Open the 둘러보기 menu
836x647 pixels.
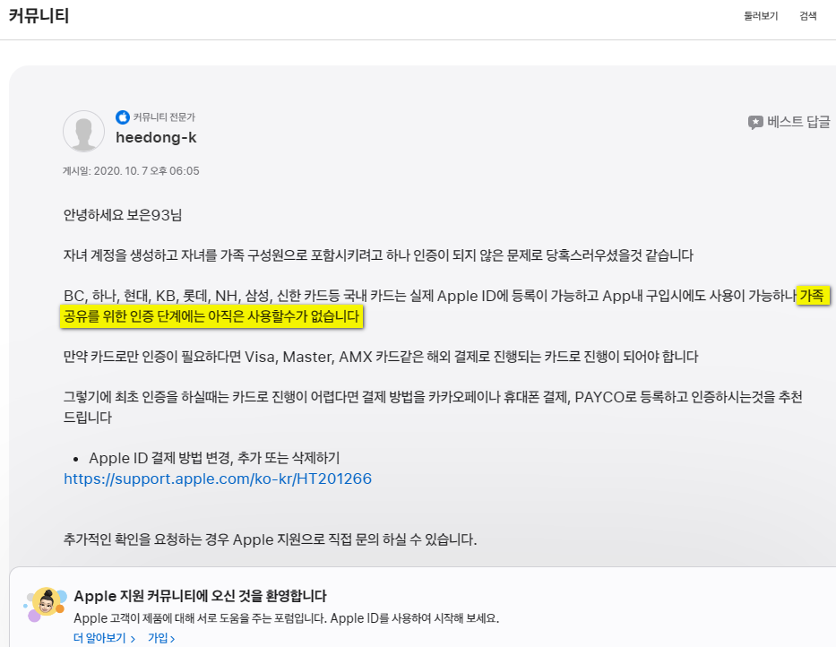click(761, 16)
